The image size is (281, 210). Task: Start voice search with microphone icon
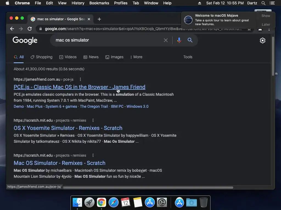click(179, 40)
